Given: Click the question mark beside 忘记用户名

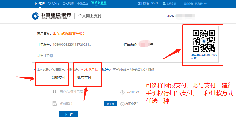Looking at the screenshot, I should click(122, 92).
